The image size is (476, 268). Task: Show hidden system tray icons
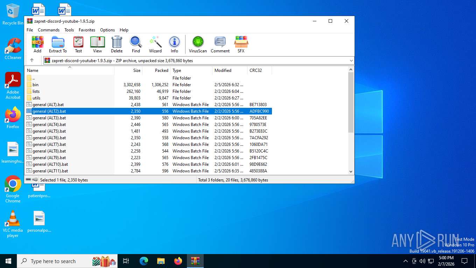[x=406, y=261]
